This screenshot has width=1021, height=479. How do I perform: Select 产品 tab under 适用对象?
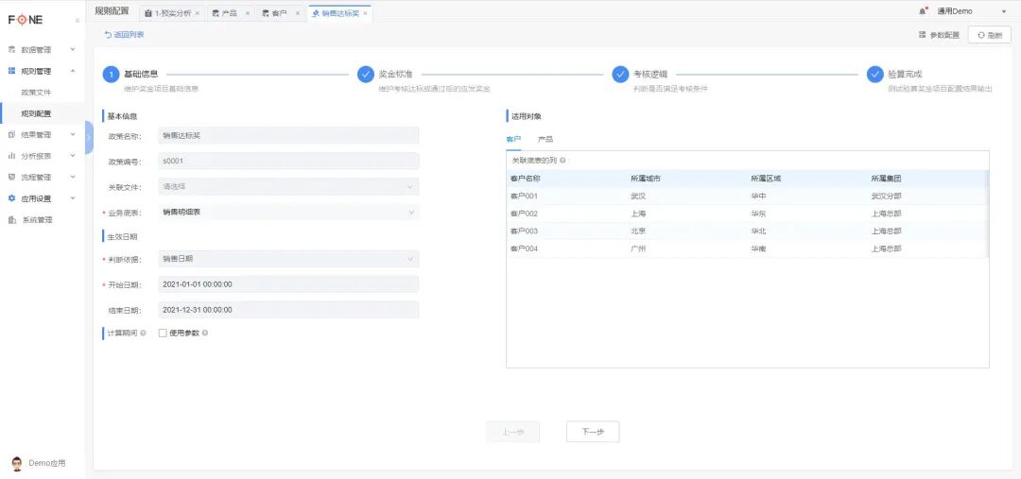545,139
